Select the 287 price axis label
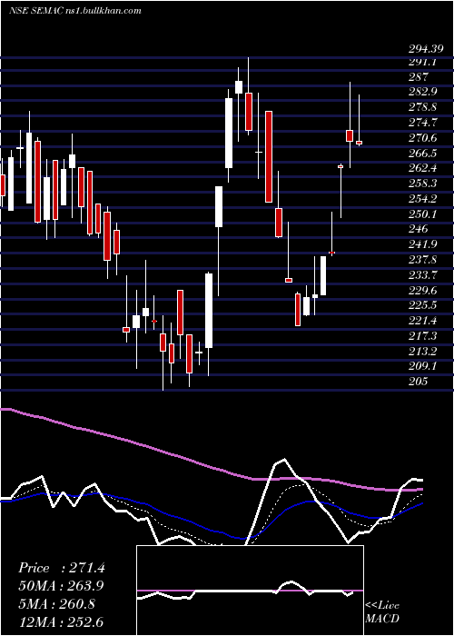Viewport: 454px width, 636px height. pos(419,77)
